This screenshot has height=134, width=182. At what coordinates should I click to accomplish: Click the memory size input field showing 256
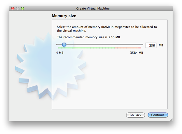[151, 46]
